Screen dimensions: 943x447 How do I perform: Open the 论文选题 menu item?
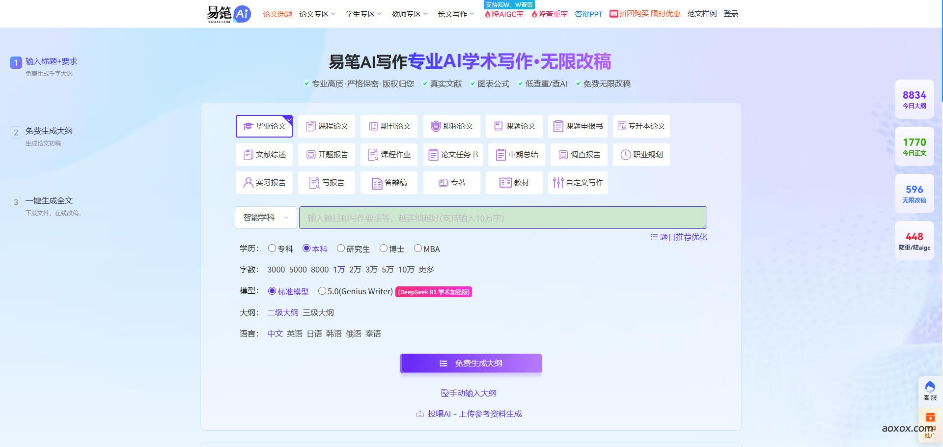pyautogui.click(x=277, y=14)
